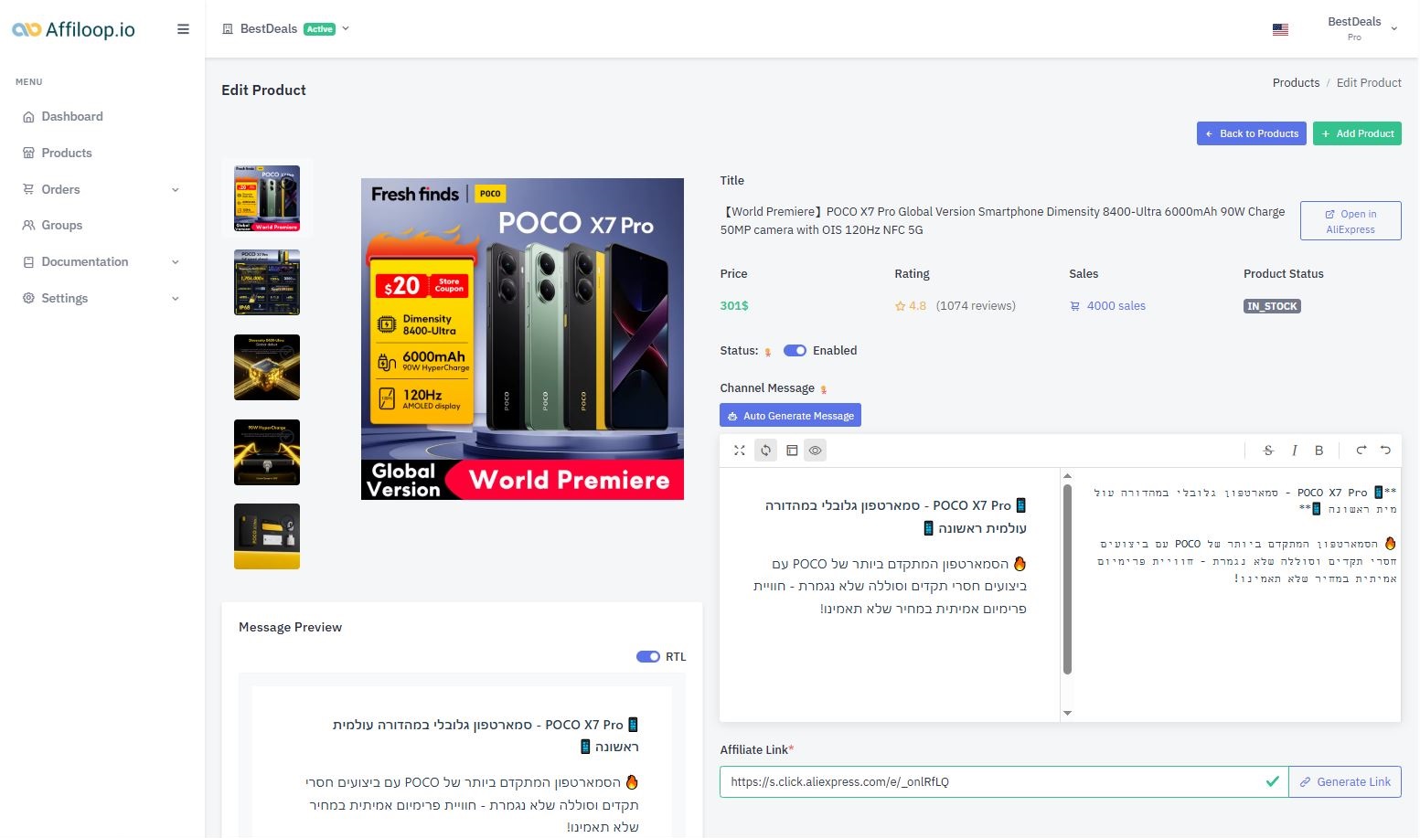1420x838 pixels.
Task: Apply strikethrough formatting in editor
Action: 1268,451
